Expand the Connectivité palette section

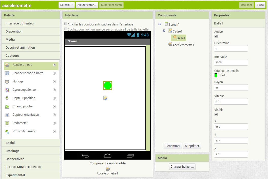pos(31,159)
